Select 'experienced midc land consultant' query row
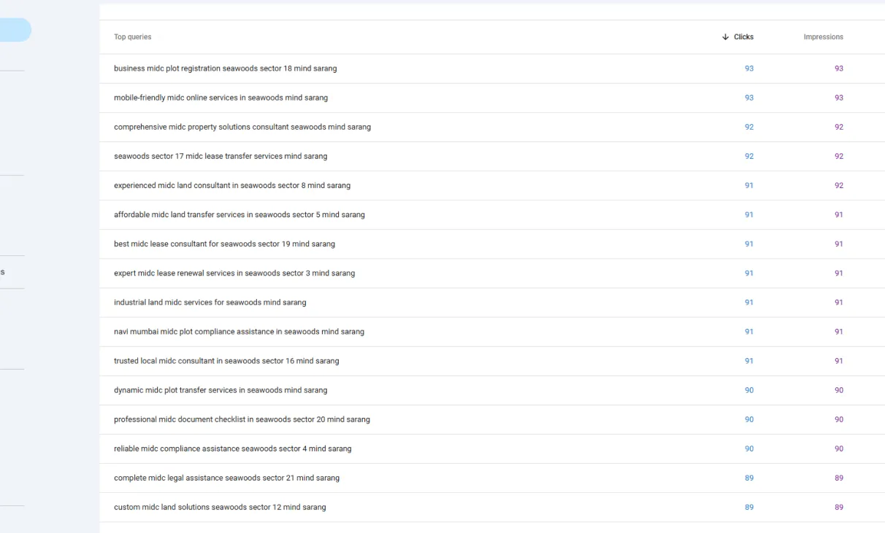 (x=231, y=185)
